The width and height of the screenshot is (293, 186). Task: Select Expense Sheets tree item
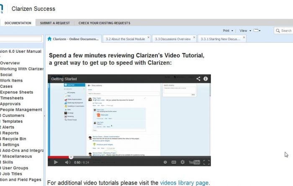(17, 92)
